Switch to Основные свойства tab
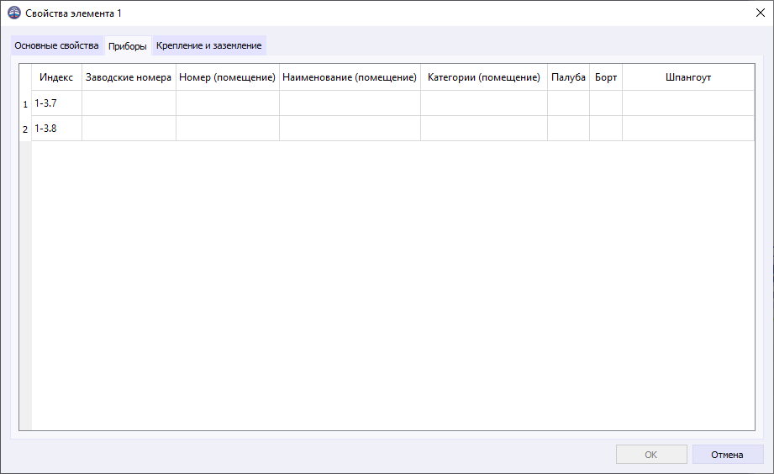The image size is (774, 474). pos(56,45)
